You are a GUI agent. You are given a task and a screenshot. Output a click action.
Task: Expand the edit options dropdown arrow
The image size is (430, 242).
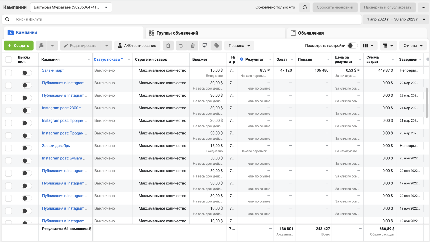click(x=107, y=46)
